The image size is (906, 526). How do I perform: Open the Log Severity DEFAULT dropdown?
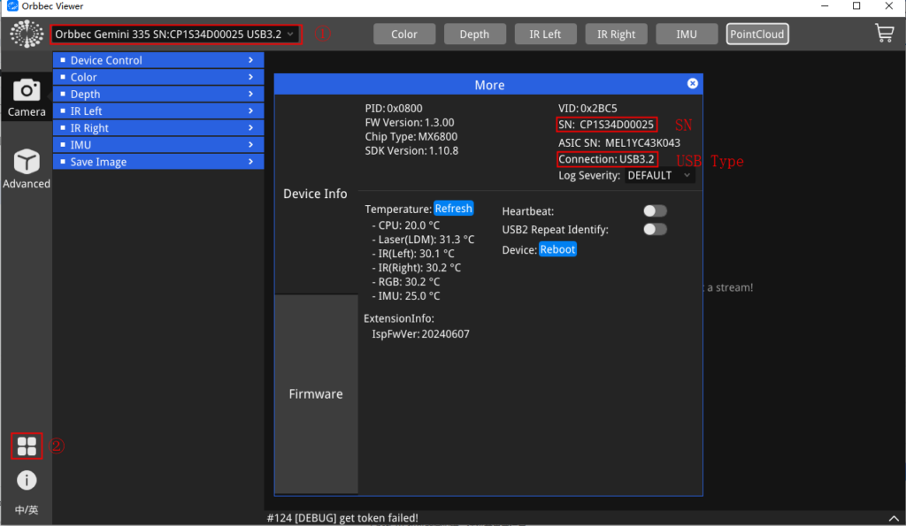658,175
